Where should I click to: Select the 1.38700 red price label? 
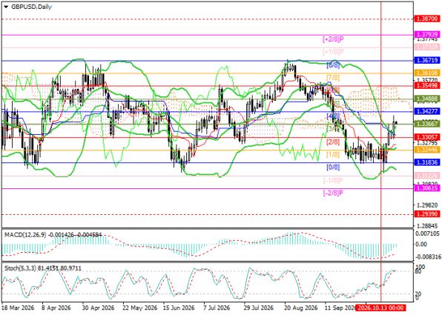[426, 19]
